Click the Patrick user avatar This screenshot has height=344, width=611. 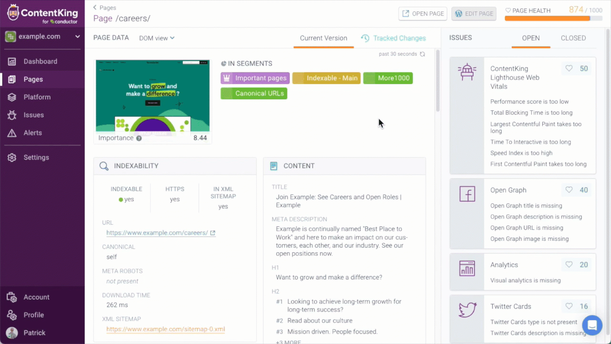point(12,333)
